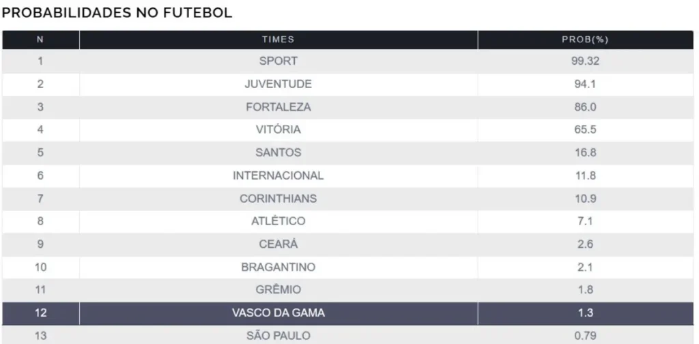Image resolution: width=699 pixels, height=344 pixels.
Task: Click the 99.32 probability value
Action: click(585, 61)
